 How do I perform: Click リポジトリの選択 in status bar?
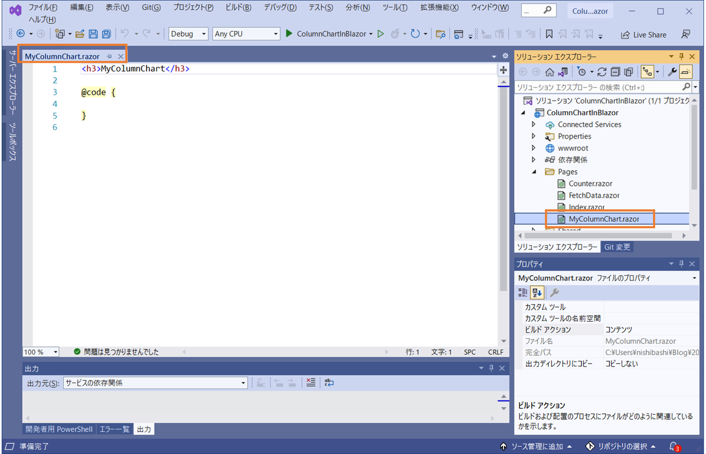(x=621, y=446)
